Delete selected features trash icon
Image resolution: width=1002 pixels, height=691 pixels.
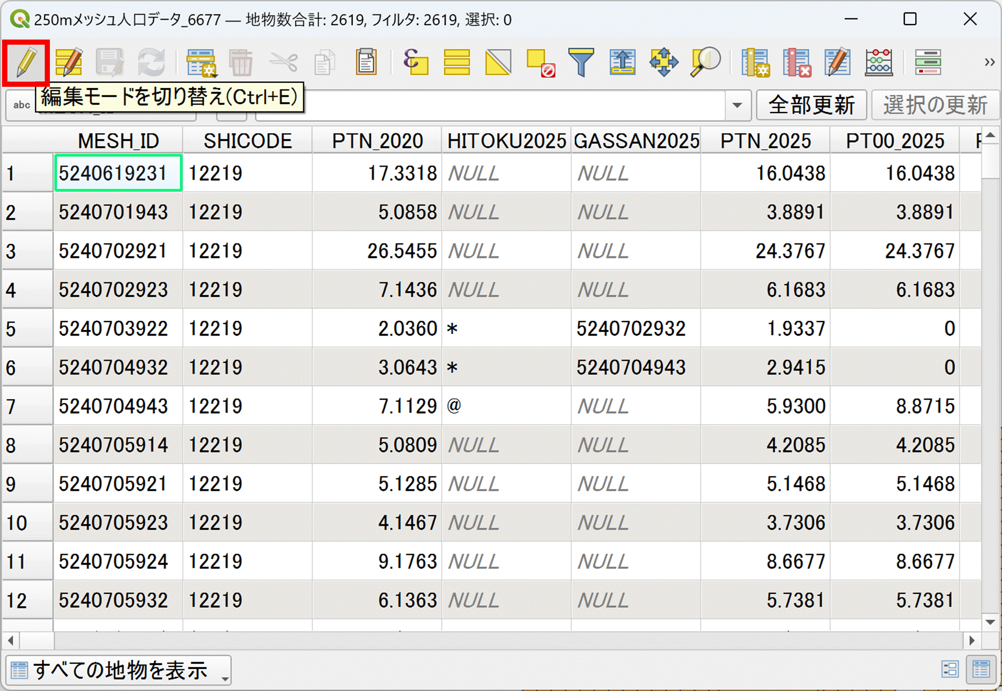[241, 62]
